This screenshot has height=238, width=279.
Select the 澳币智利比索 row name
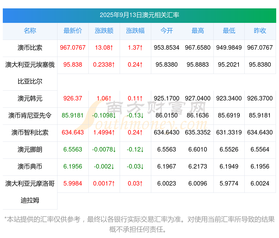tap(30, 133)
